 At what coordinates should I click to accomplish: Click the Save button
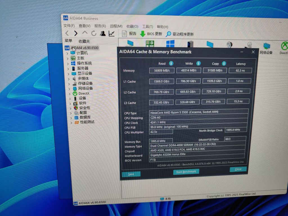(x=131, y=174)
